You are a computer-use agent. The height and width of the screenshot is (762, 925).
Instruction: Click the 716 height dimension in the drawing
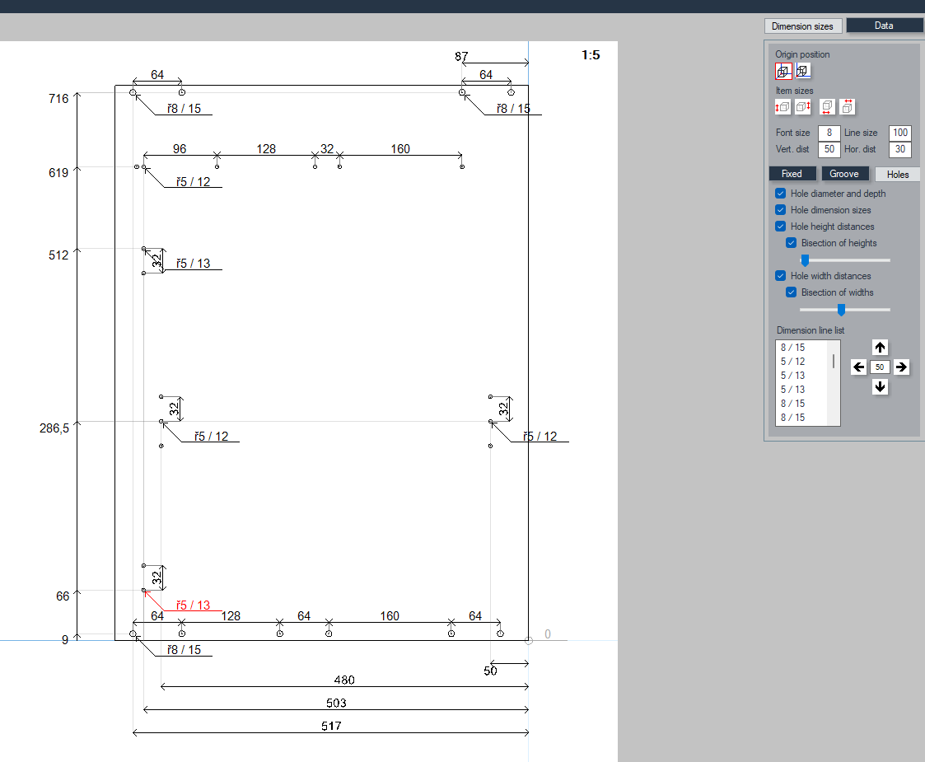pos(58,99)
